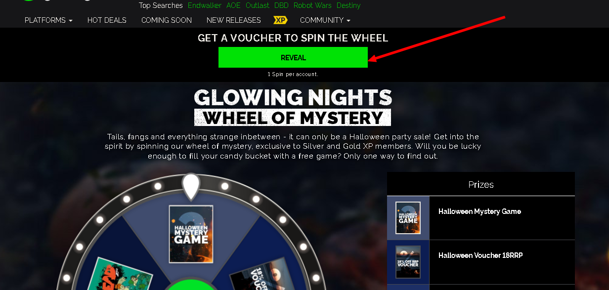
Task: Go to New Releases
Action: pyautogui.click(x=234, y=20)
